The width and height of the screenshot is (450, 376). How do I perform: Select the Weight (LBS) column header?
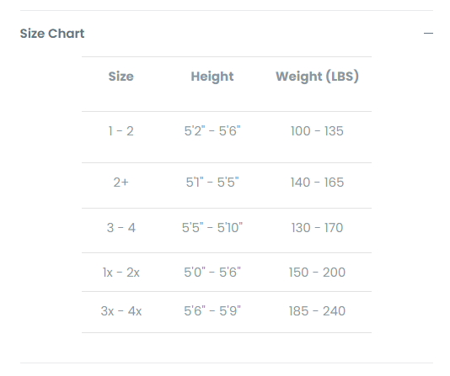[317, 77]
